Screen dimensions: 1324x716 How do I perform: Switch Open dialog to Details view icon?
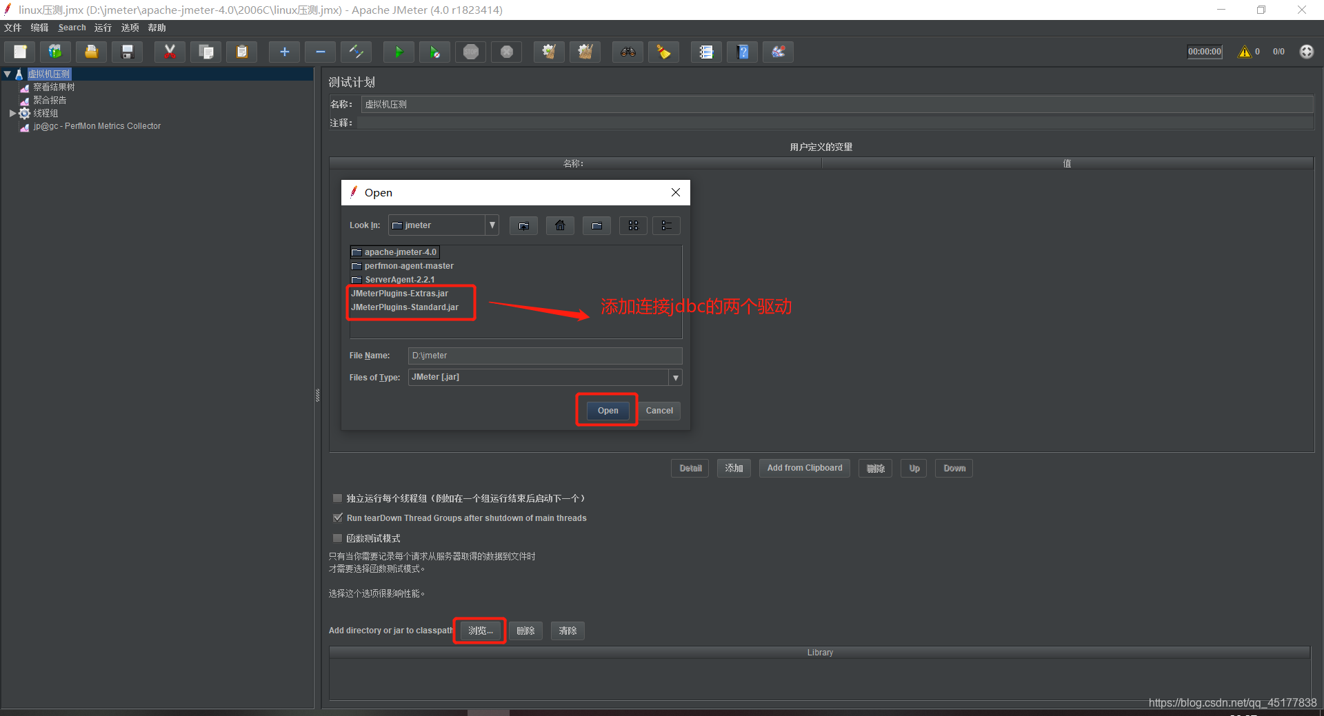[x=666, y=225]
